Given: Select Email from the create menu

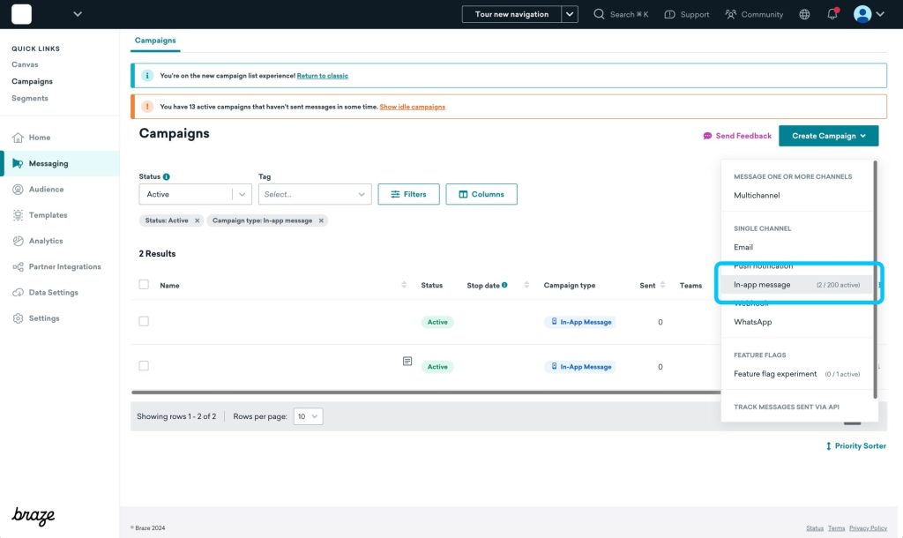Looking at the screenshot, I should click(743, 247).
